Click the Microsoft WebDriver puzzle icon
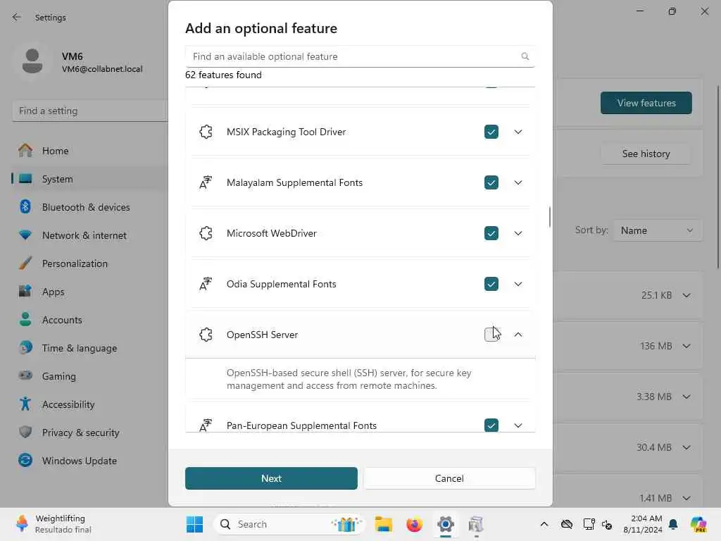 point(206,233)
